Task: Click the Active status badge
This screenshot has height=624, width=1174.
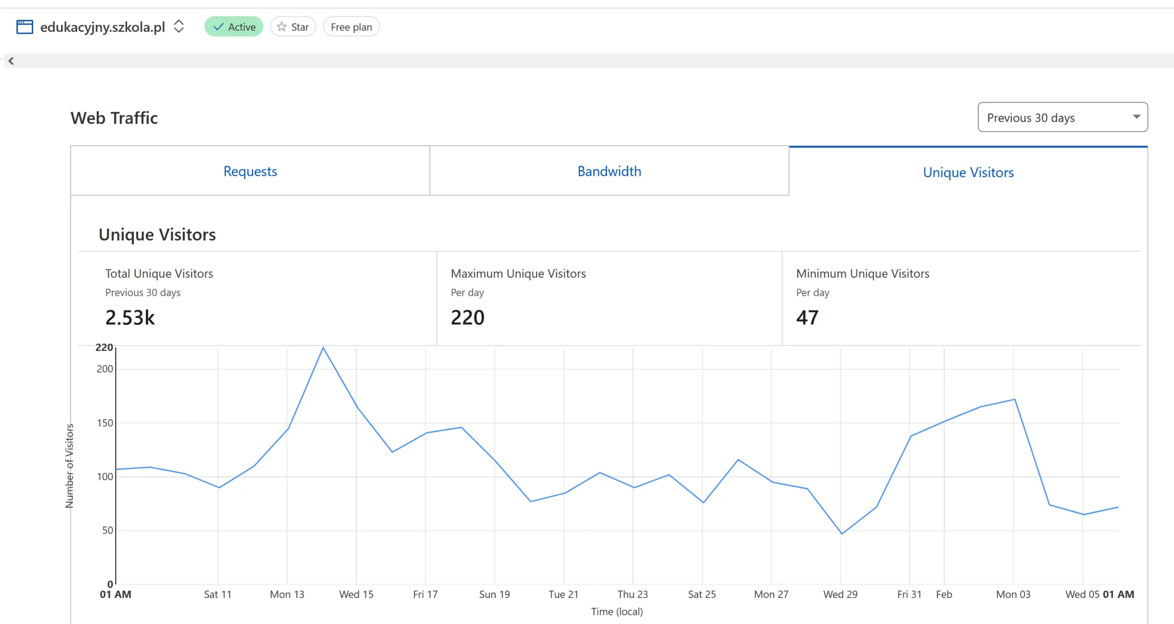Action: pos(234,27)
